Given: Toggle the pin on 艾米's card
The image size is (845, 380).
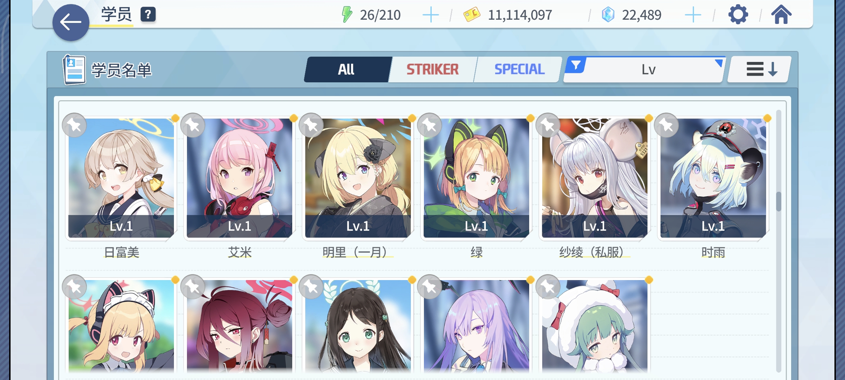Looking at the screenshot, I should 193,125.
